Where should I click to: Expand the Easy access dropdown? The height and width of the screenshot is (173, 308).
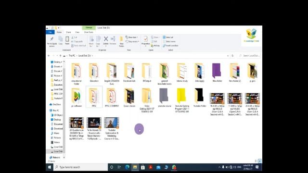pyautogui.click(x=132, y=41)
